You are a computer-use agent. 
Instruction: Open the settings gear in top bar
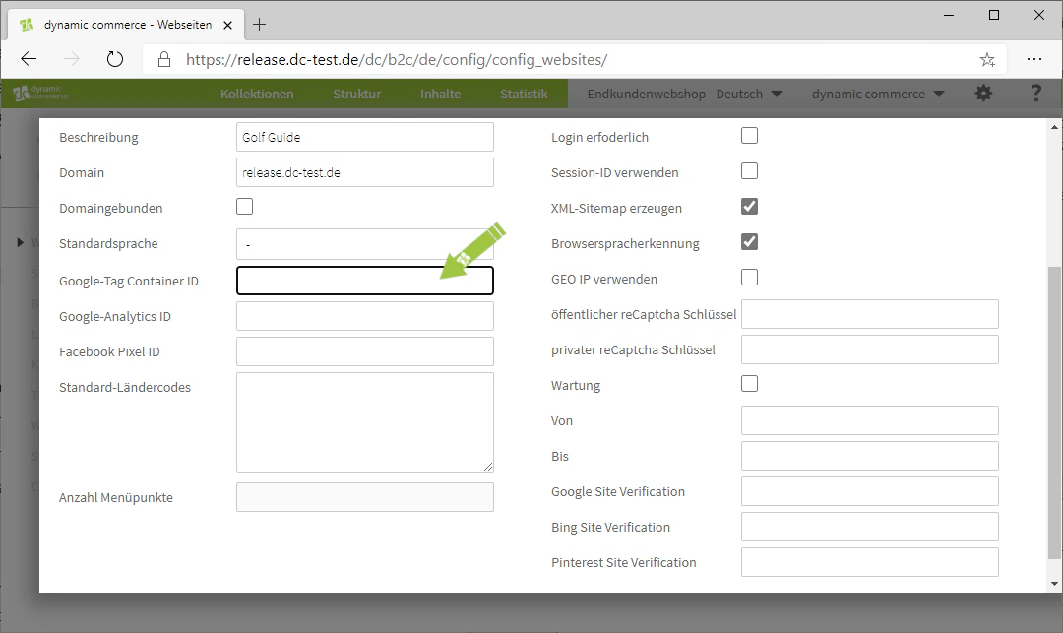click(x=983, y=94)
